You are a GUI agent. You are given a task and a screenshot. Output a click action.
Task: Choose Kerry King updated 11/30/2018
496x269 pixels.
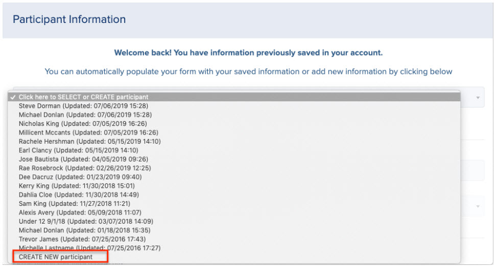click(234, 186)
